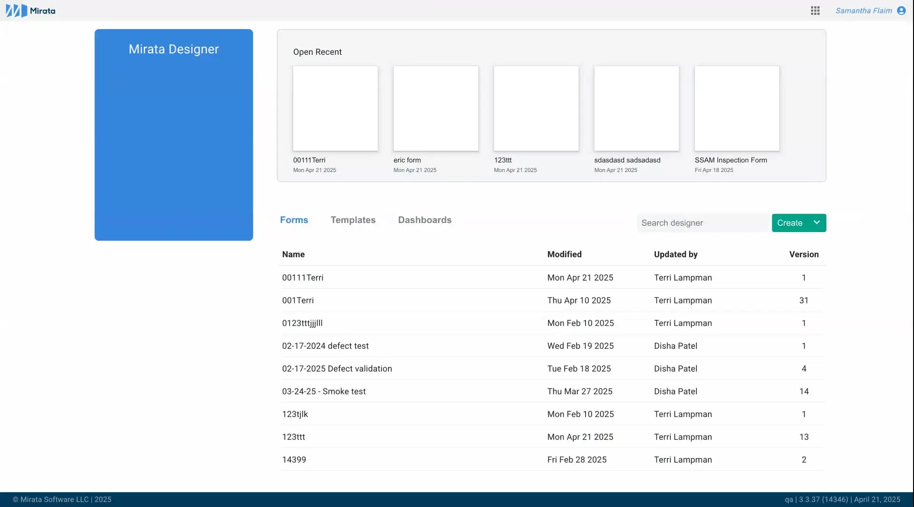Click the Create button

point(789,223)
